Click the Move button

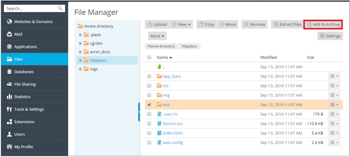pos(228,24)
